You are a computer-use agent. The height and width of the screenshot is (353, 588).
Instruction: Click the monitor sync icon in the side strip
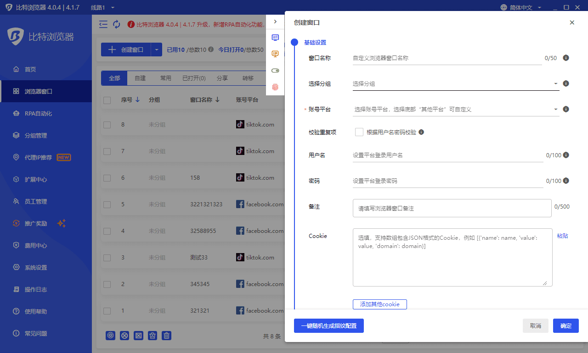[275, 38]
